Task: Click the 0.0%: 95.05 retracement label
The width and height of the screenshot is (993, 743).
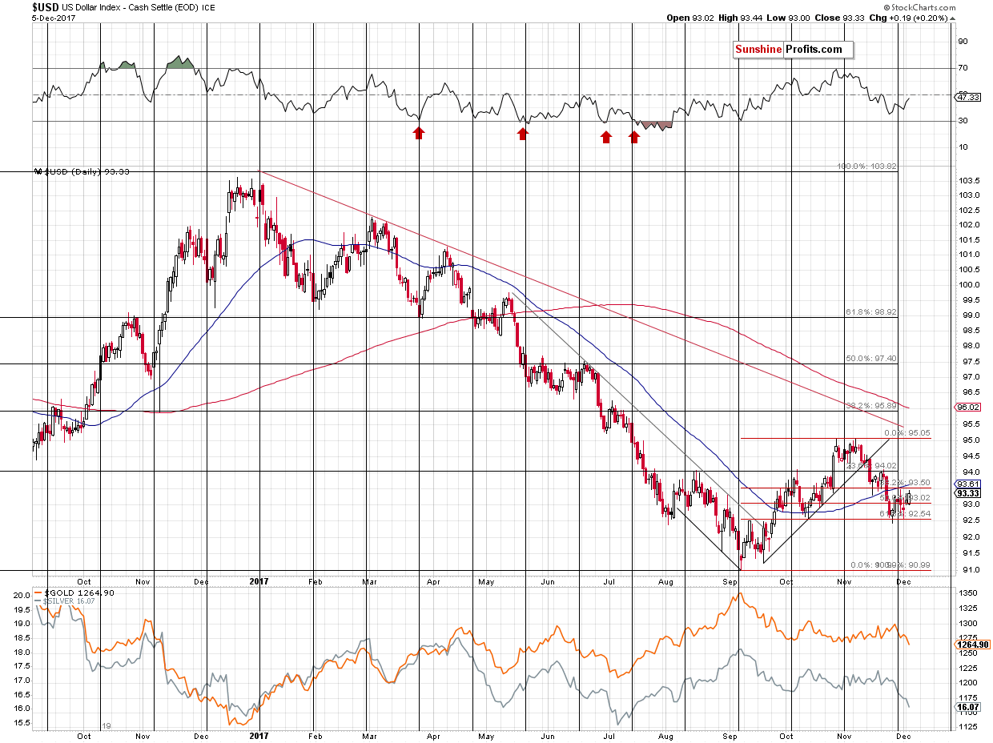Action: point(907,433)
